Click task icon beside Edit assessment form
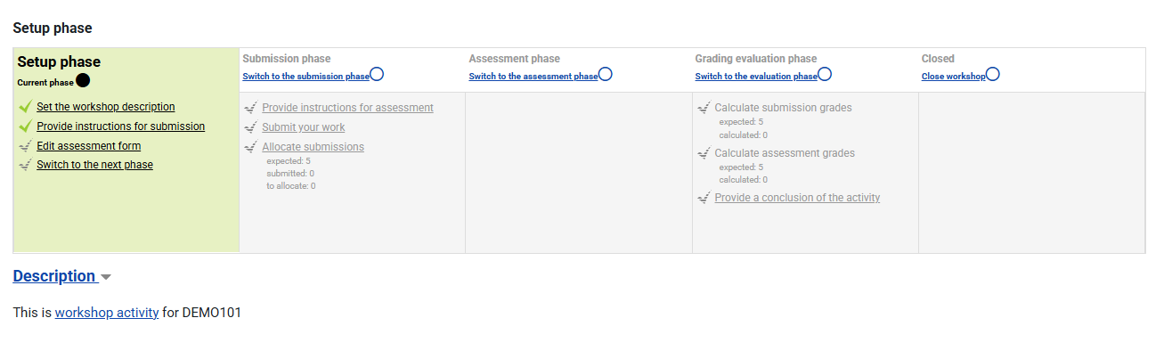This screenshot has height=359, width=1164. click(x=25, y=146)
